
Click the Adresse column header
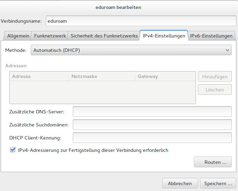[x=39, y=76]
